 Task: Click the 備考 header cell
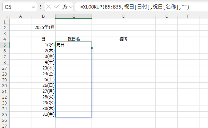pos(124,39)
